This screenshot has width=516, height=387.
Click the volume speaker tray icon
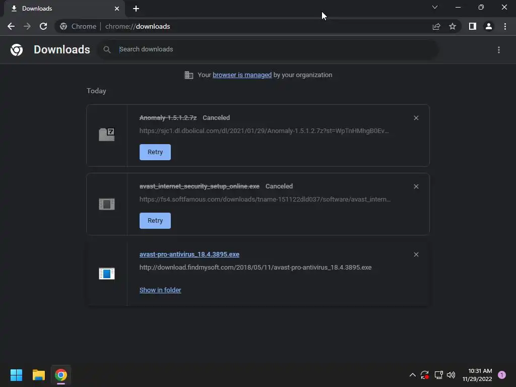(x=451, y=375)
